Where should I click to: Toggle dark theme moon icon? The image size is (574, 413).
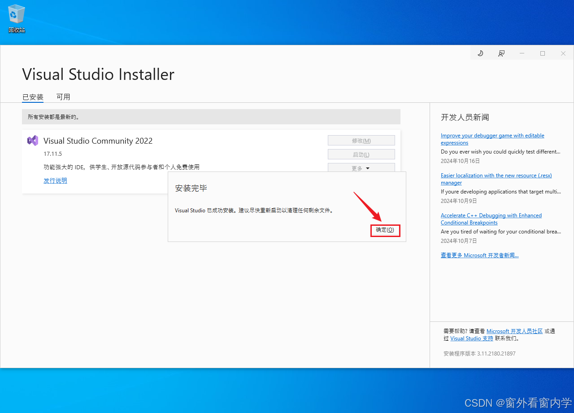click(480, 53)
